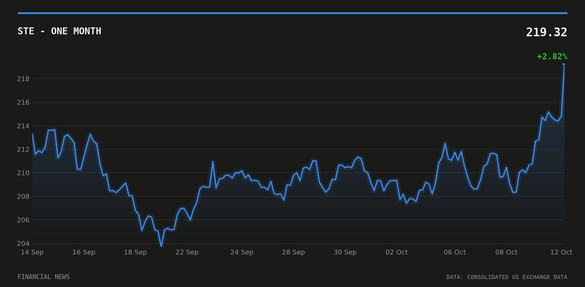585x287 pixels.
Task: Select the 02 Oct date label
Action: 397,252
